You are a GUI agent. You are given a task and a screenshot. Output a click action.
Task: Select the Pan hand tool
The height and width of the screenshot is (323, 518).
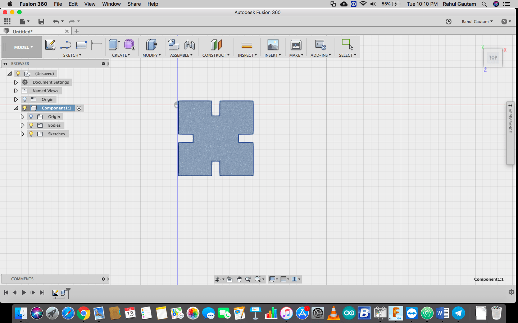239,279
